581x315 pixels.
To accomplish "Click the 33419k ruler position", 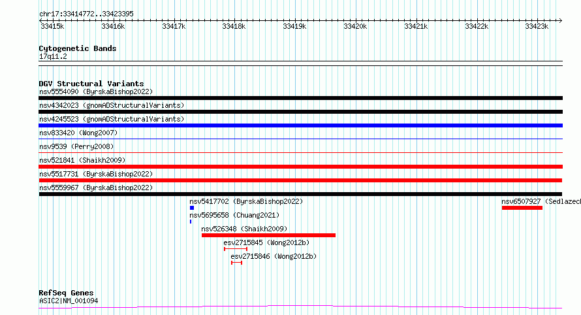I will tap(294, 26).
